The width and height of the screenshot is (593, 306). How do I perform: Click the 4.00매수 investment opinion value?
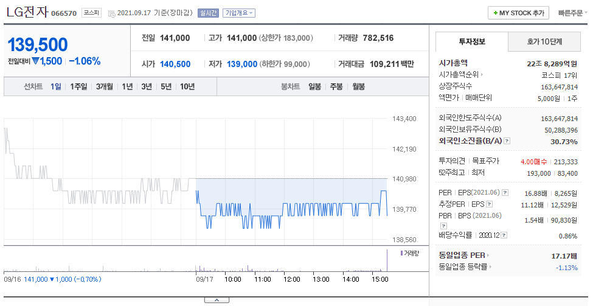[533, 162]
